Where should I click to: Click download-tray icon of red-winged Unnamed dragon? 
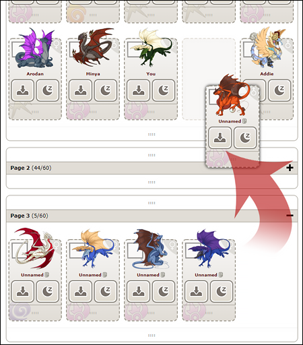pyautogui.click(x=22, y=291)
